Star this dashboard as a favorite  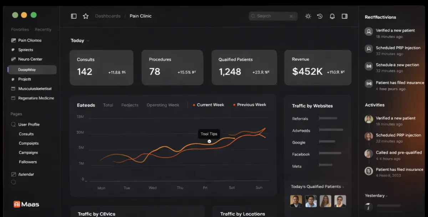pyautogui.click(x=86, y=16)
